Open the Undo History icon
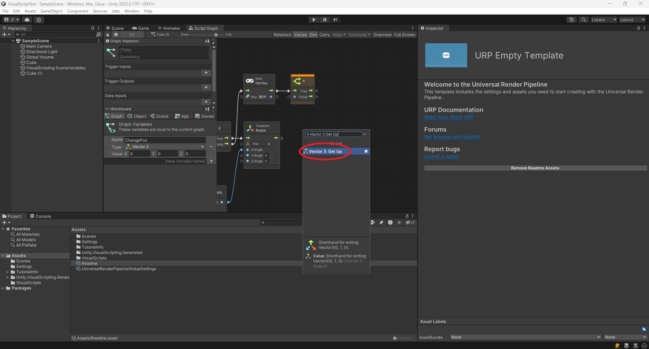Screen dimensions: 649x349 572,19
